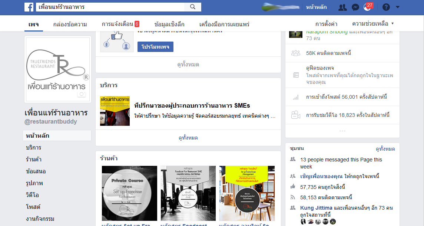Open the Private Course product image
This screenshot has width=424, height=226.
coord(129,193)
